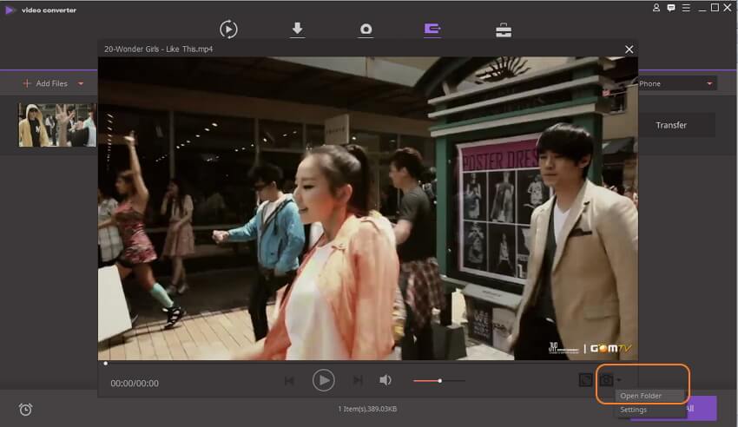Select the Wonder Girls video thumbnail
Viewport: 738px width, 427px height.
pos(57,125)
